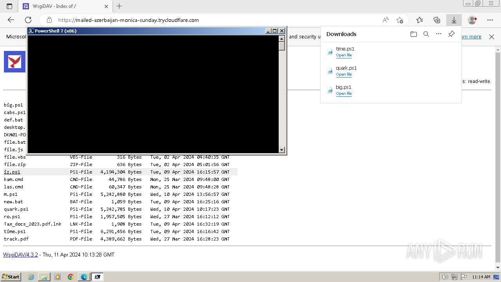Open the Read aloud icon in address bar
The width and height of the screenshot is (501, 282).
click(x=386, y=20)
